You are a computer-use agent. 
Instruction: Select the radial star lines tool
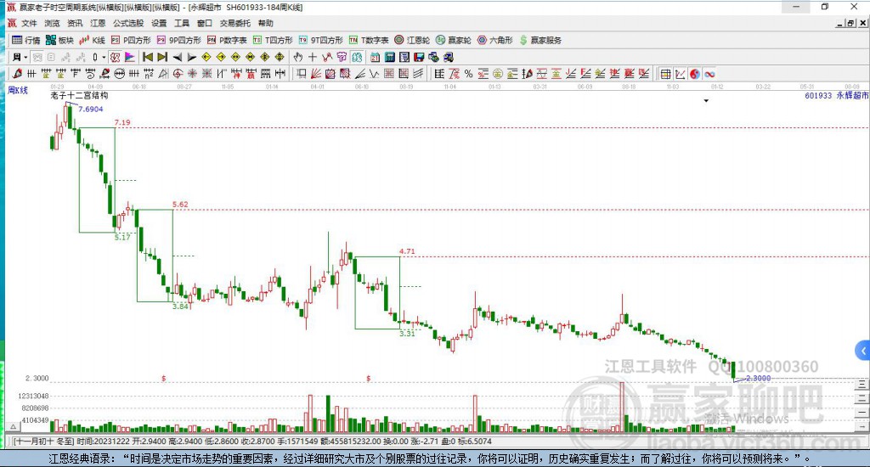192,74
